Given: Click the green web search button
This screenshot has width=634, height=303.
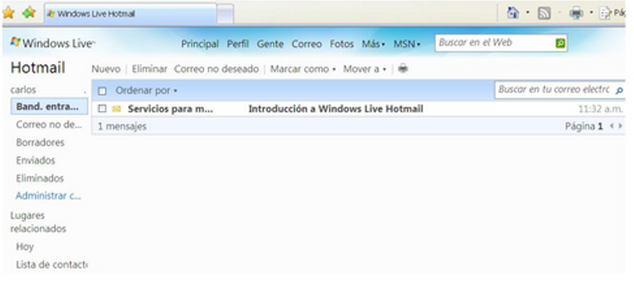Looking at the screenshot, I should [560, 43].
